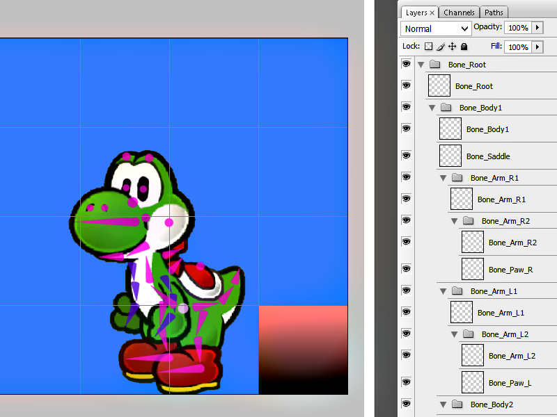Select the Bone_Arm_R1 layer thumbnail
Screen dimensions: 557x417
point(462,199)
